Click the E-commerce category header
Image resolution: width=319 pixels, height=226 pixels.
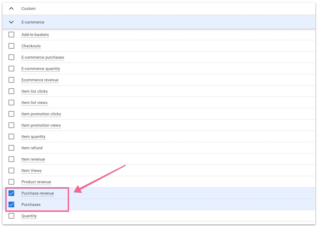pyautogui.click(x=33, y=22)
